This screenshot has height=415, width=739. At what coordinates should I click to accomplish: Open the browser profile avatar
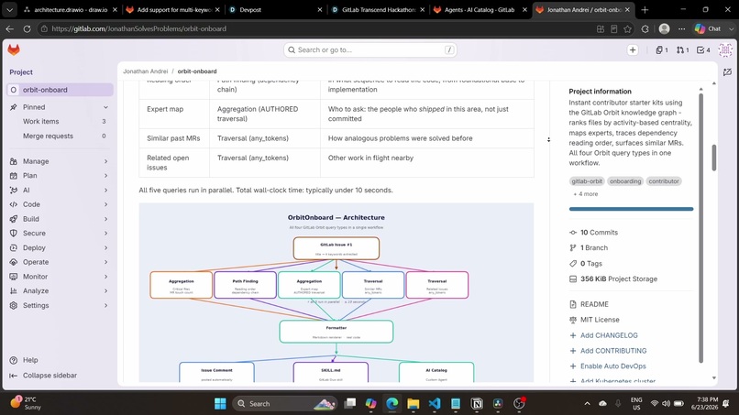pos(665,28)
